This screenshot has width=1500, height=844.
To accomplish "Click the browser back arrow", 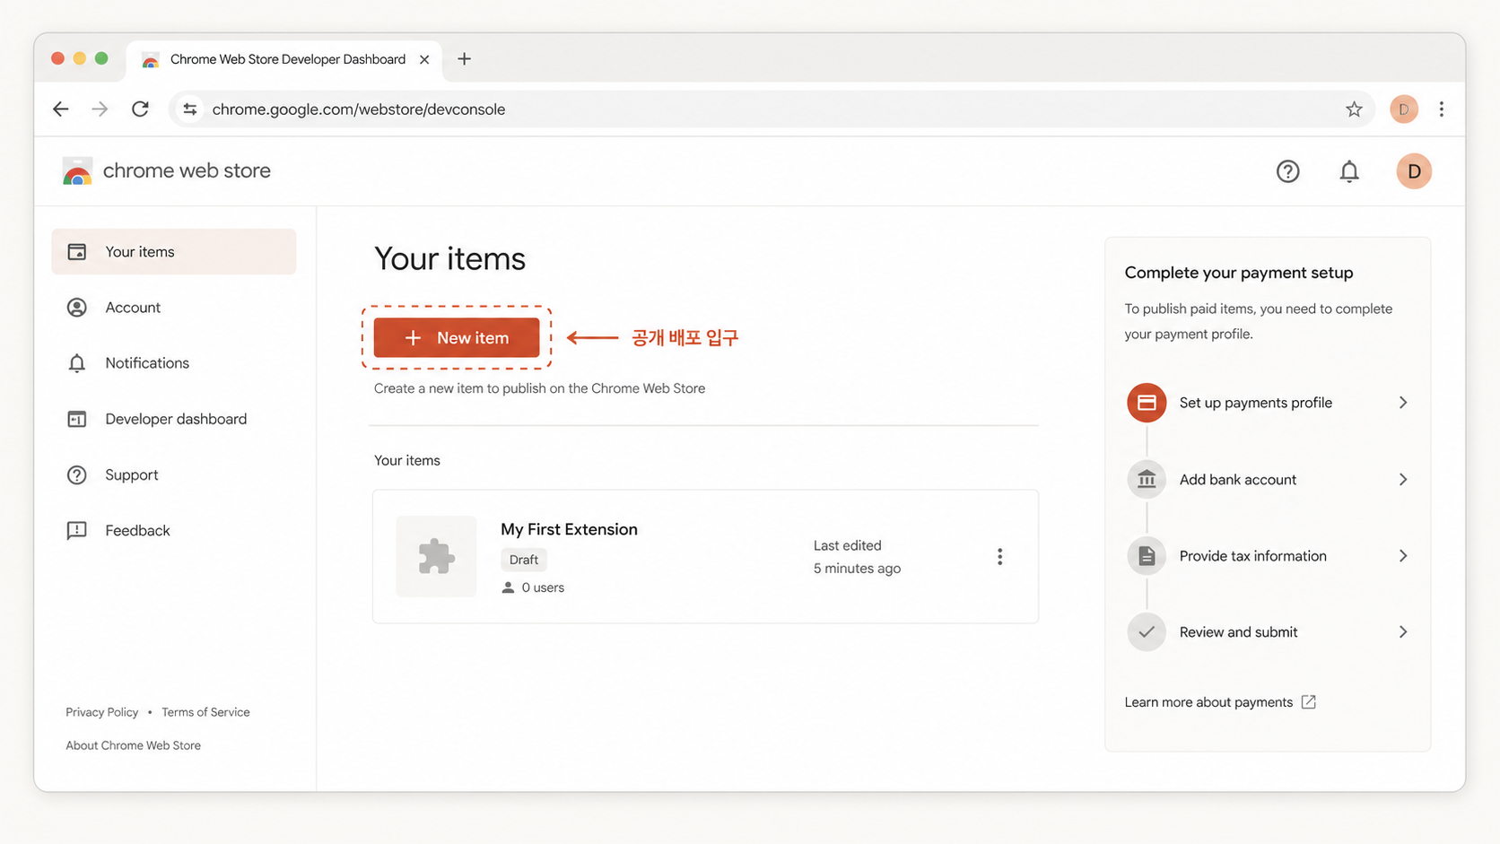I will (61, 109).
